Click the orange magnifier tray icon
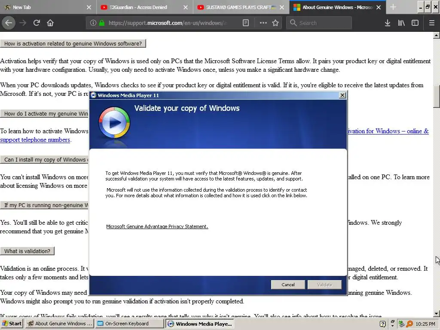The image size is (440, 330). pyautogui.click(x=409, y=324)
